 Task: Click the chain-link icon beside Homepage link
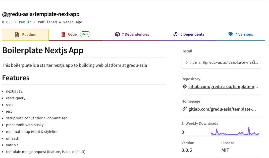coord(184,109)
